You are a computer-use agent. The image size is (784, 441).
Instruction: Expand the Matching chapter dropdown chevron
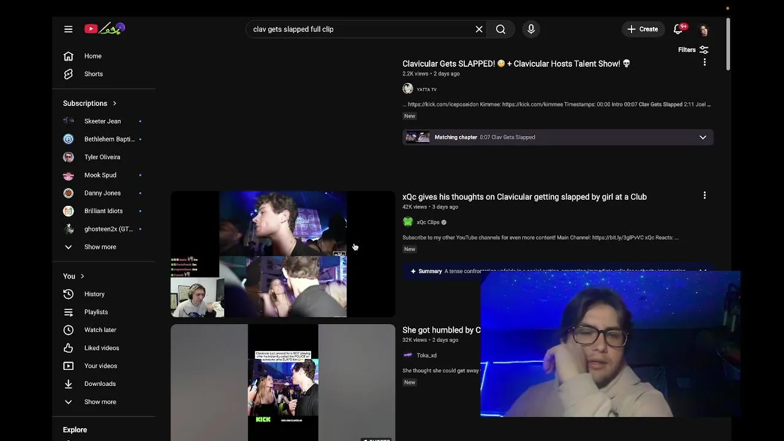tap(703, 137)
